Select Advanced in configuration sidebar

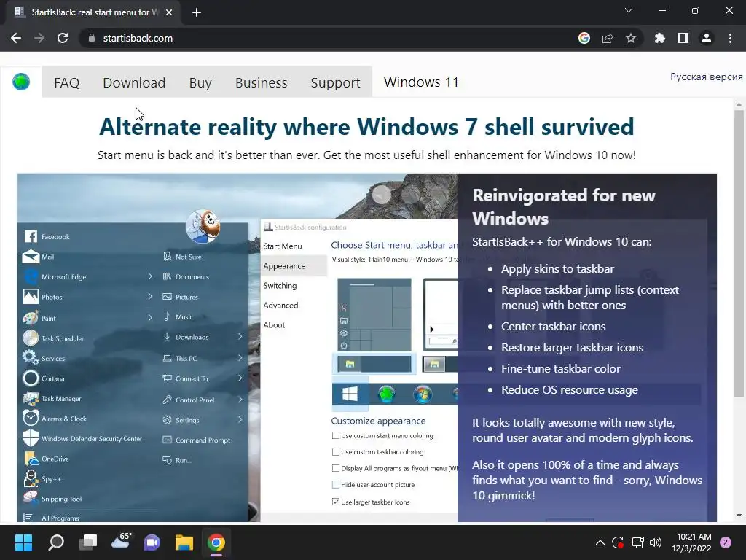(x=280, y=306)
